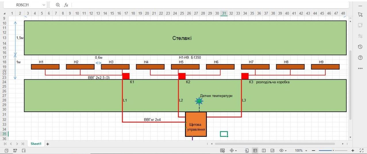
Task: Click the label розподільча коробка
Action: click(x=273, y=82)
